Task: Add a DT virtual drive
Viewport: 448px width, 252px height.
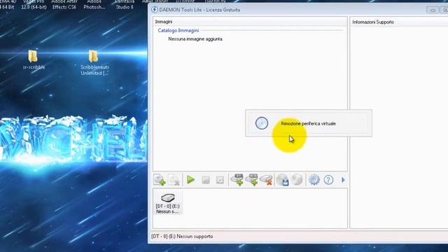Action: point(237,180)
